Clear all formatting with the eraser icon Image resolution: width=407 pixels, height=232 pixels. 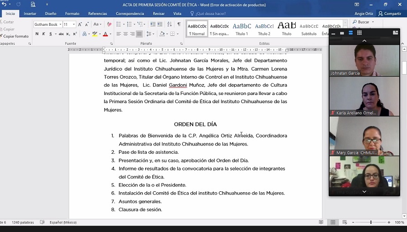click(109, 24)
